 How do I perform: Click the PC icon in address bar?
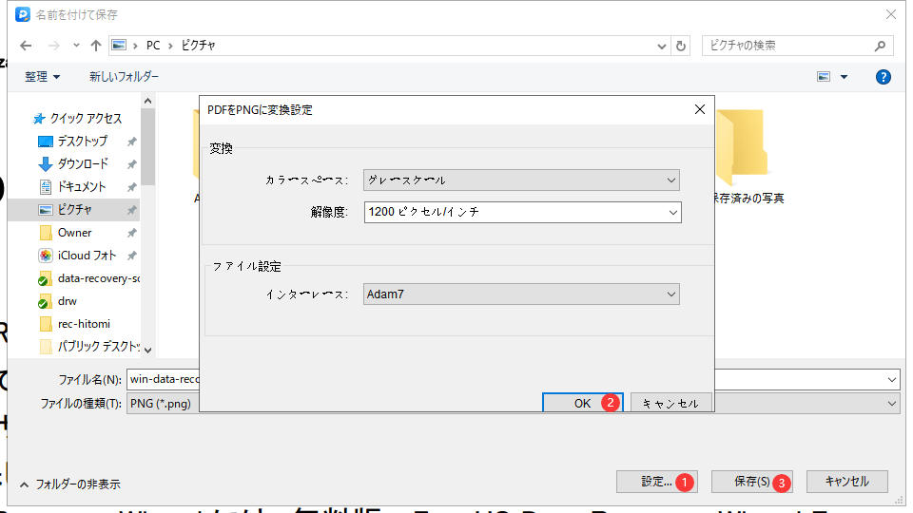point(119,45)
